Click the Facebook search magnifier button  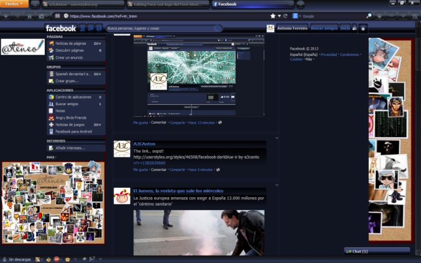217,28
